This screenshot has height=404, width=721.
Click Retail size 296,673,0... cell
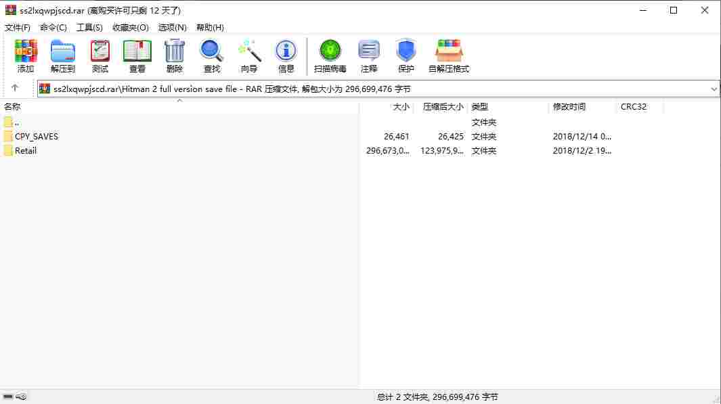click(388, 151)
